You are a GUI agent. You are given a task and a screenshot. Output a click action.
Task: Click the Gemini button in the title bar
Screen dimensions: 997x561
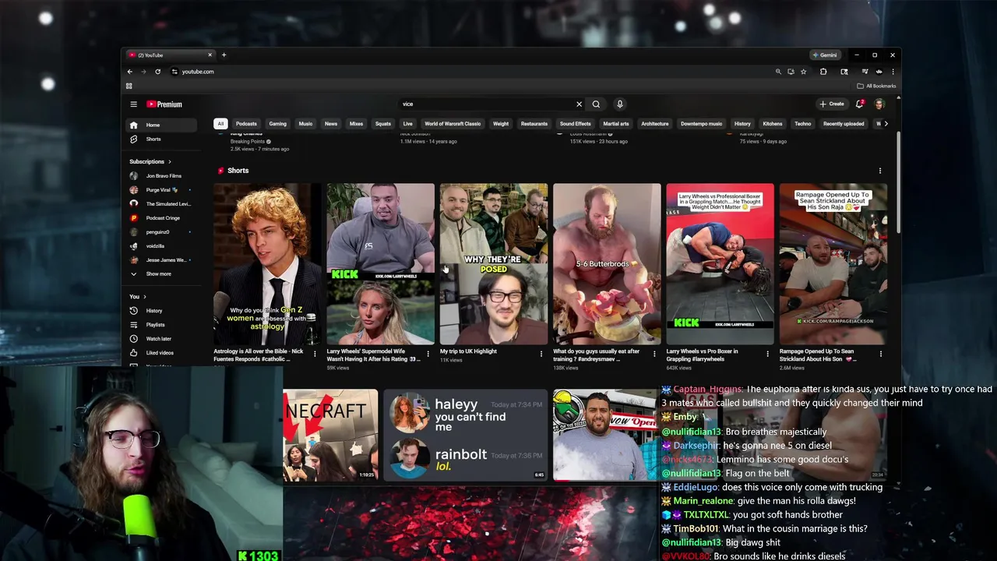point(824,55)
